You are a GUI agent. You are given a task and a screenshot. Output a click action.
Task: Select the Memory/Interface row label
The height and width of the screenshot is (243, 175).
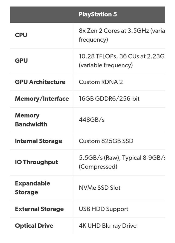[42, 99]
